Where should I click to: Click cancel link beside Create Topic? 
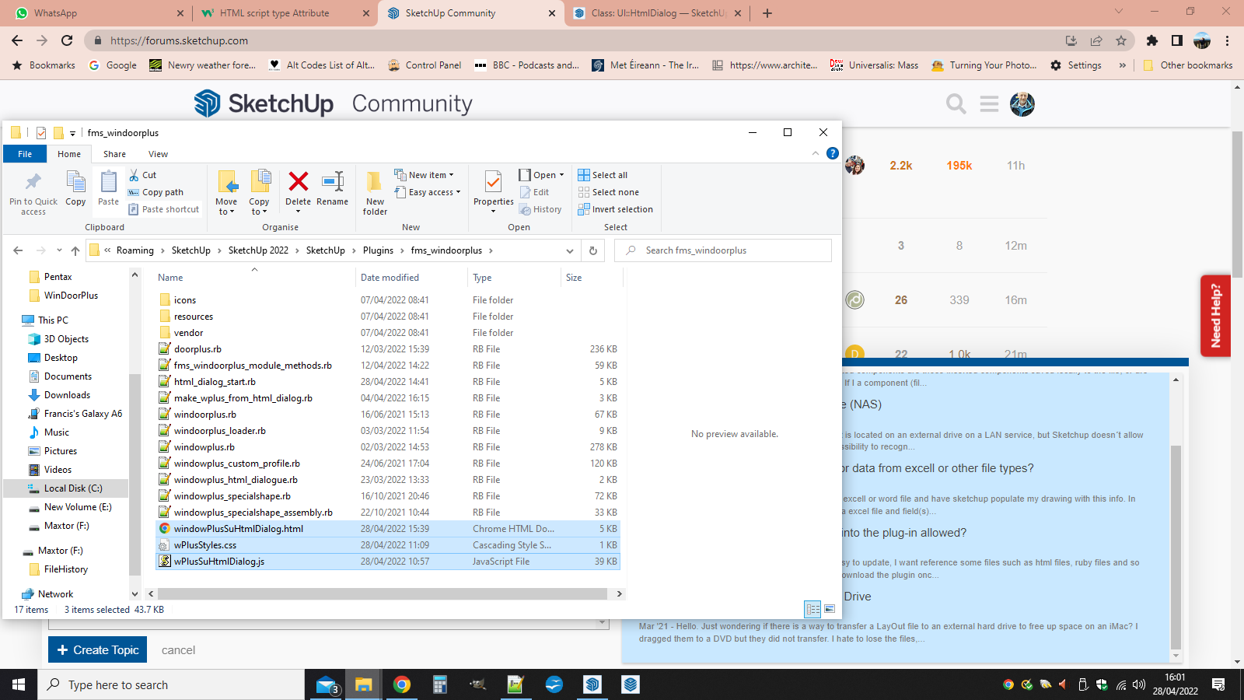click(x=178, y=650)
